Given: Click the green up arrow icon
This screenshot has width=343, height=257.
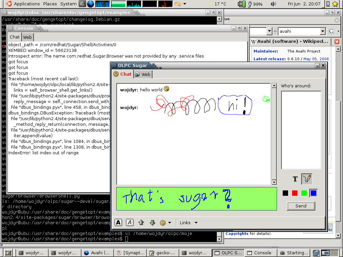Looking at the screenshot, I should 141,223.
